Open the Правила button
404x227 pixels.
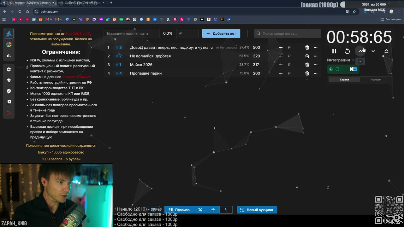pyautogui.click(x=179, y=210)
